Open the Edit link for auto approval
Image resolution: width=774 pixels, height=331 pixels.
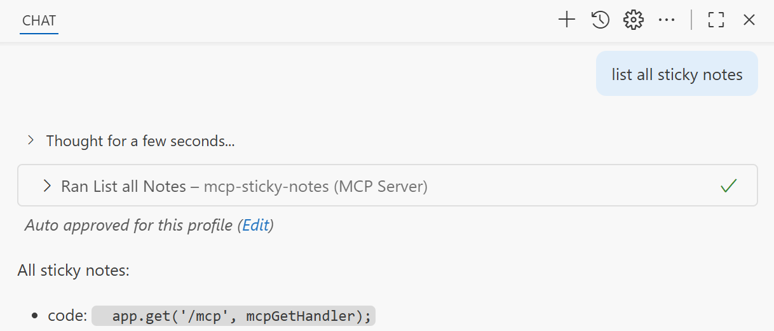point(255,225)
